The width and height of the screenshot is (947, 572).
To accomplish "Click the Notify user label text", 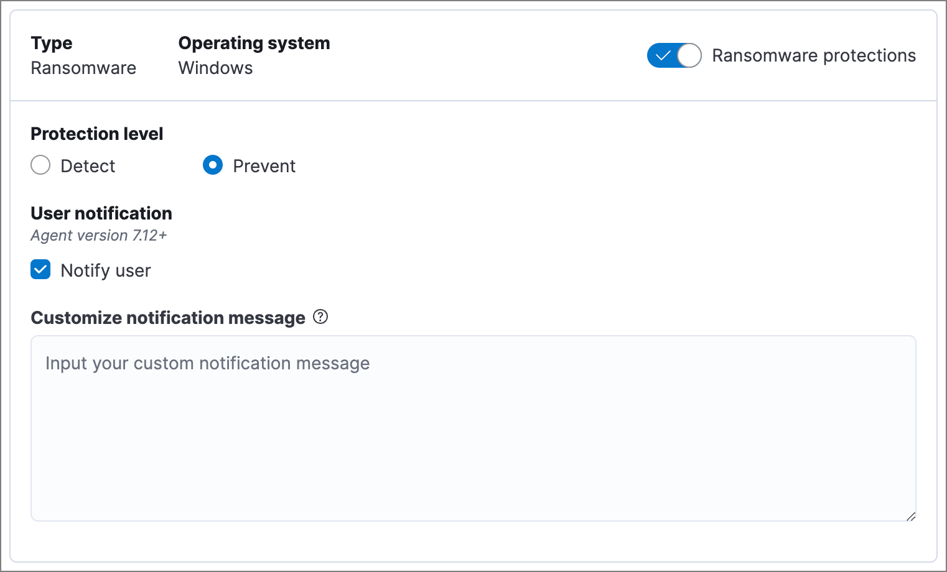I will 106,270.
